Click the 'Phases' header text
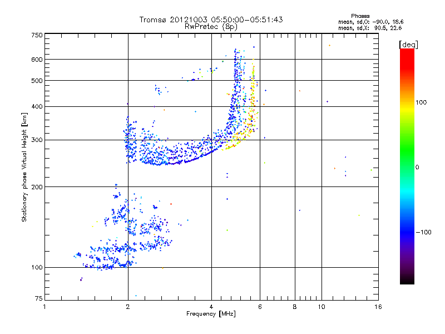This screenshot has height=334, width=445. tap(360, 16)
